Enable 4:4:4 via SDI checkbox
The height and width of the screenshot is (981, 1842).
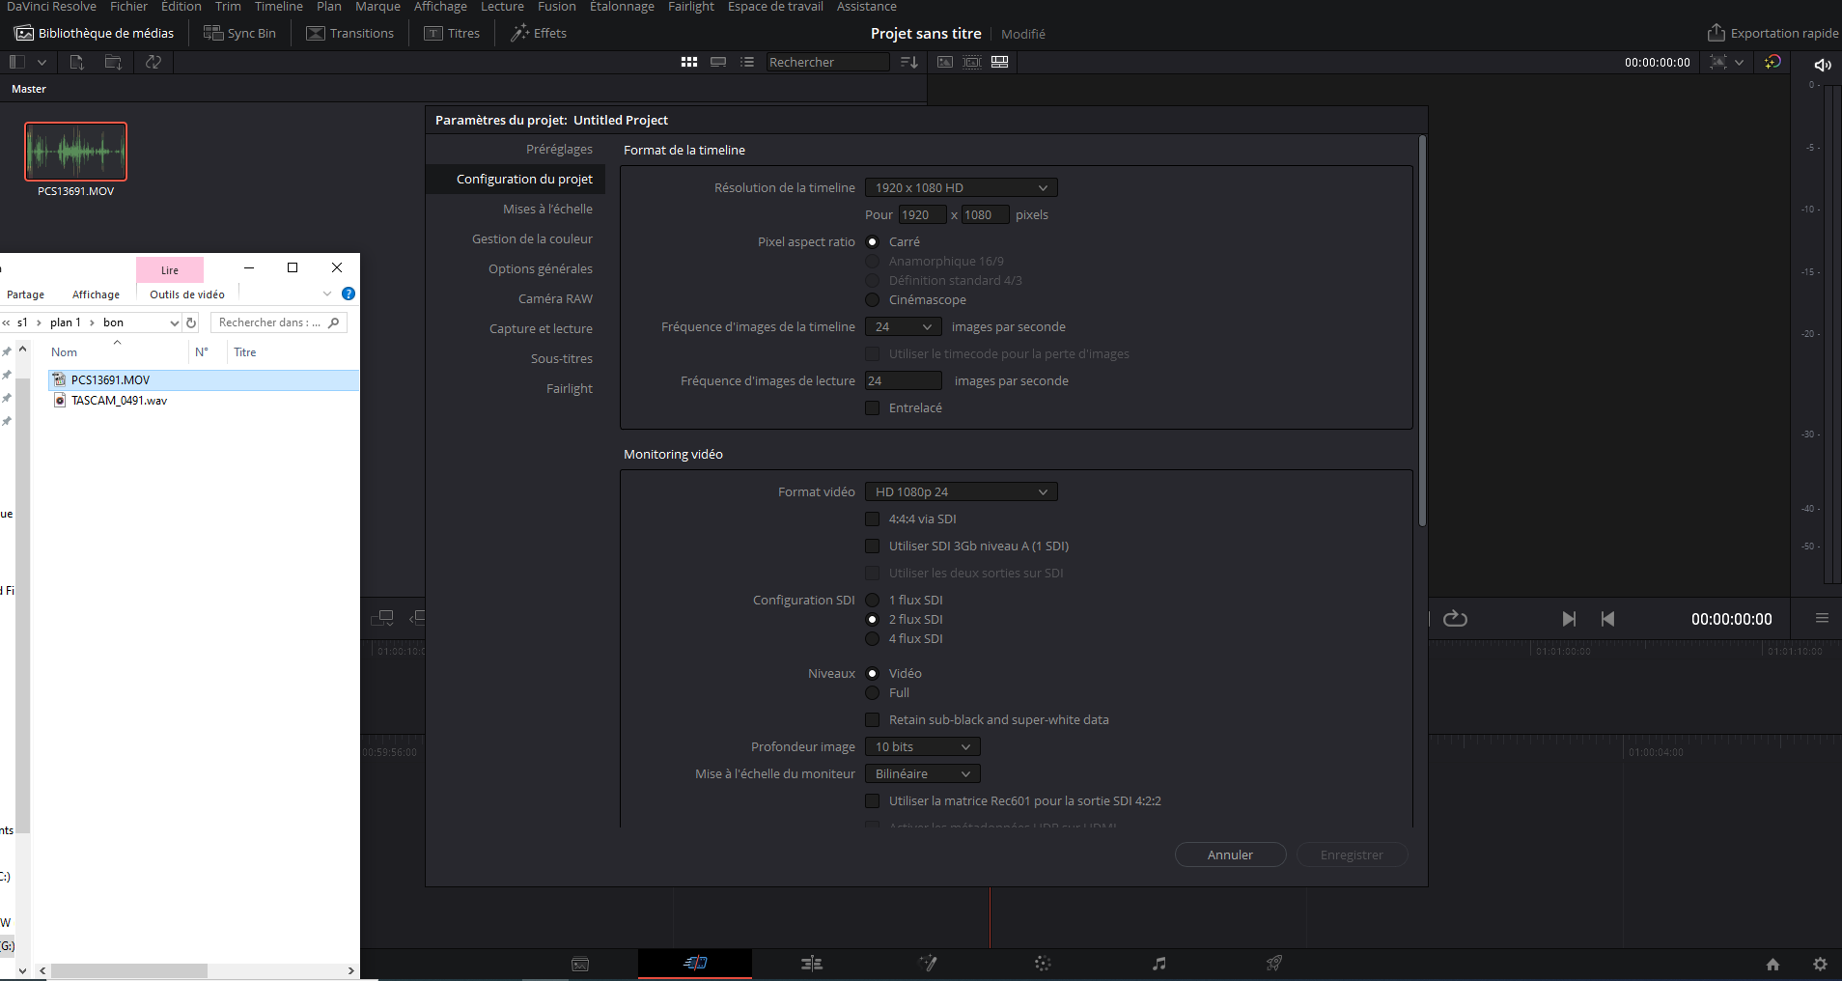(x=872, y=519)
